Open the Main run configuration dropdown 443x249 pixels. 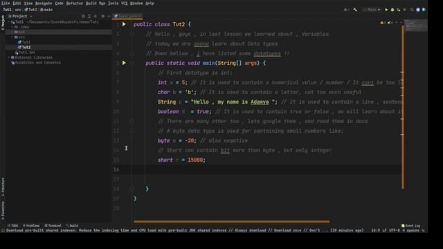[372, 10]
